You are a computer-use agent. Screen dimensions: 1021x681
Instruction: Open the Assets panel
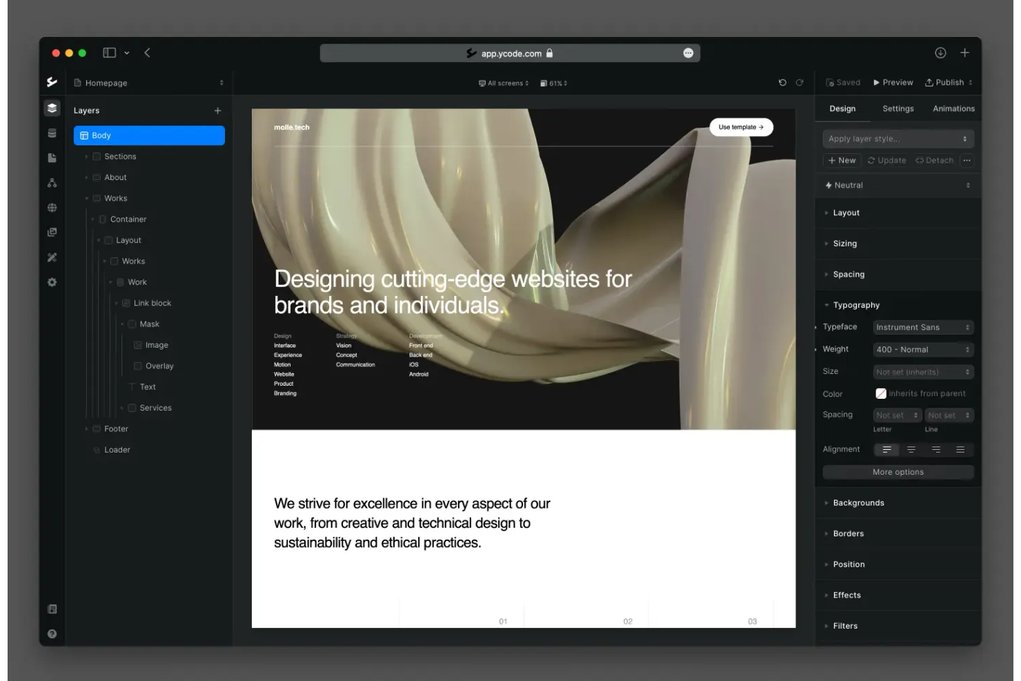(x=52, y=232)
